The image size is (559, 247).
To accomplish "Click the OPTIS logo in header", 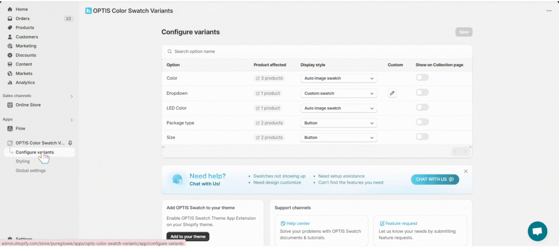I will pos(88,11).
